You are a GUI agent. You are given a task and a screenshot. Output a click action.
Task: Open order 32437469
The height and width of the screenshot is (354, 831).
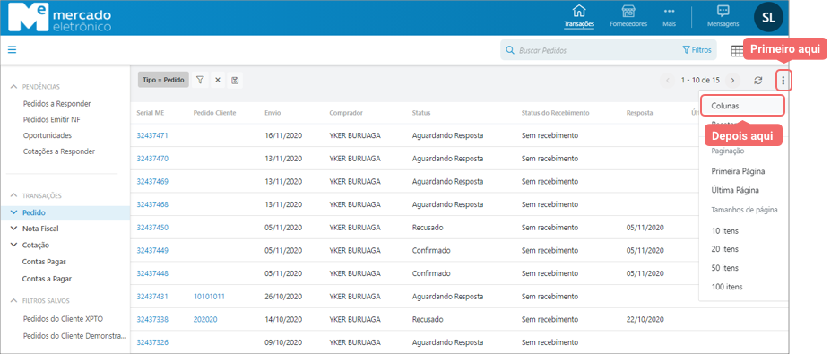tap(152, 181)
